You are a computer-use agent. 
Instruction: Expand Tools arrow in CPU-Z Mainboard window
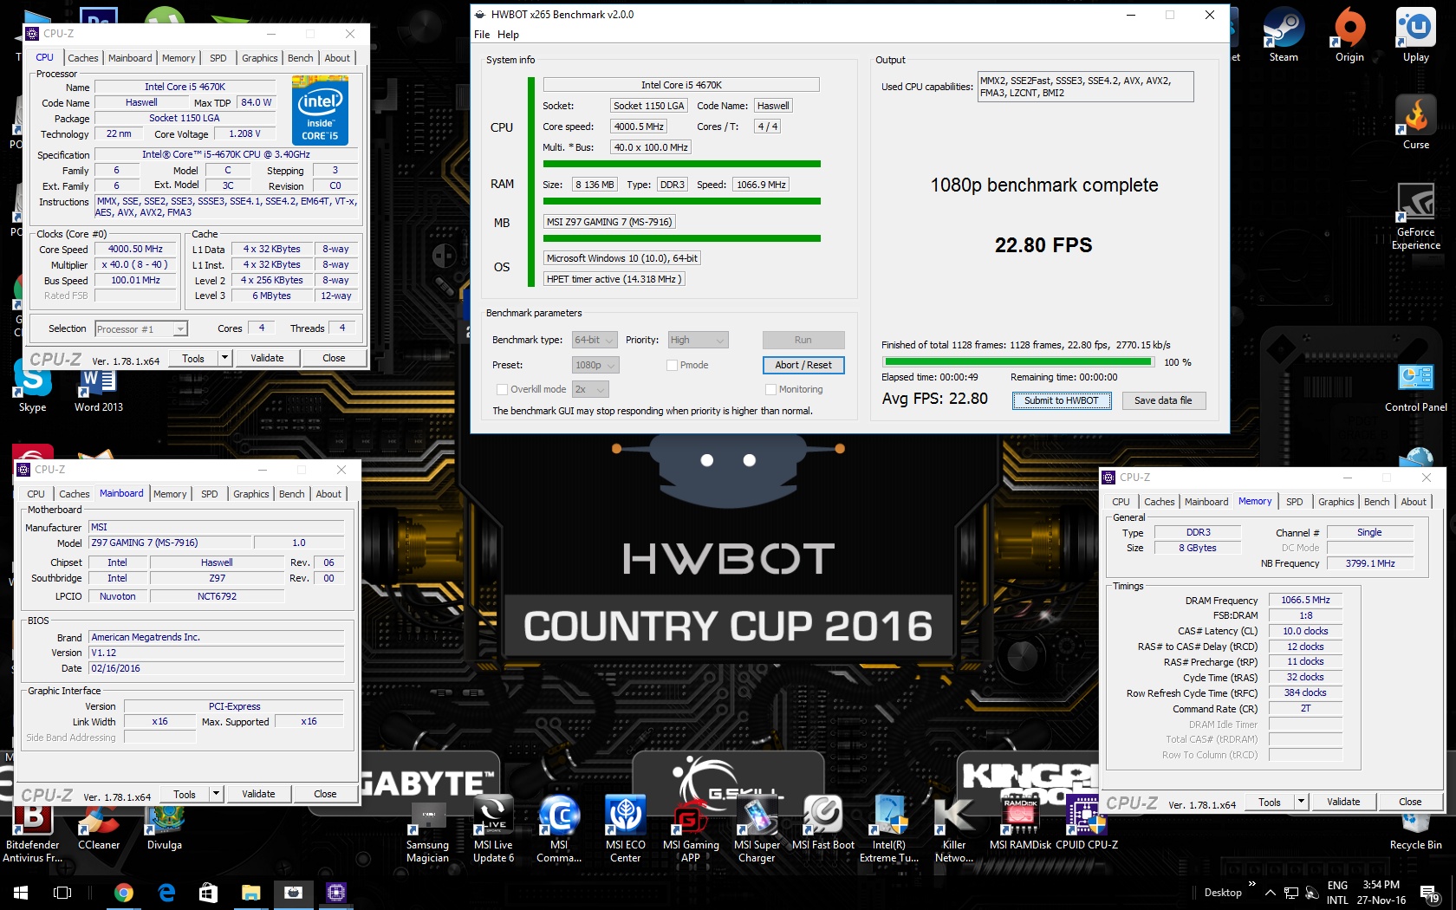click(x=216, y=794)
